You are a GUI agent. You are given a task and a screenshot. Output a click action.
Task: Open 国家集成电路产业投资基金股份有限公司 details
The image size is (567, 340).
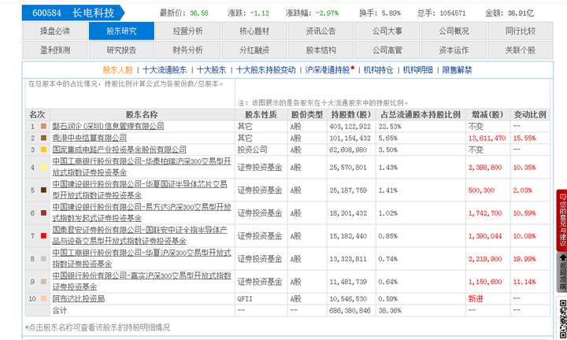pos(120,150)
